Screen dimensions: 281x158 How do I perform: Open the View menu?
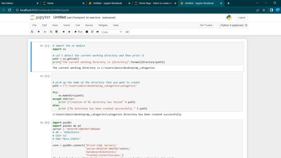point(55,25)
